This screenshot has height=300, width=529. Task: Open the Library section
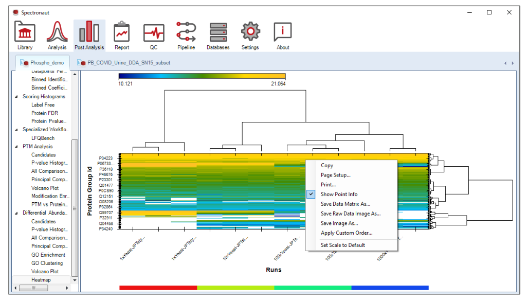pyautogui.click(x=25, y=36)
